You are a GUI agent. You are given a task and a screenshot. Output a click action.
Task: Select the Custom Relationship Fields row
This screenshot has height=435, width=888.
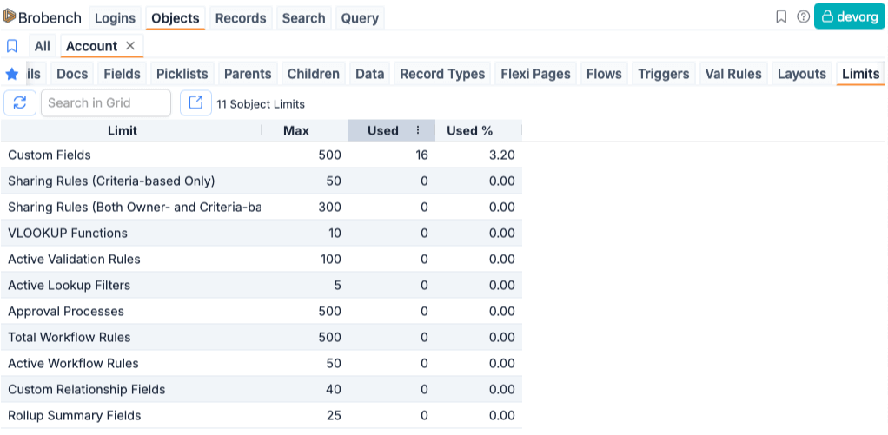[261, 389]
